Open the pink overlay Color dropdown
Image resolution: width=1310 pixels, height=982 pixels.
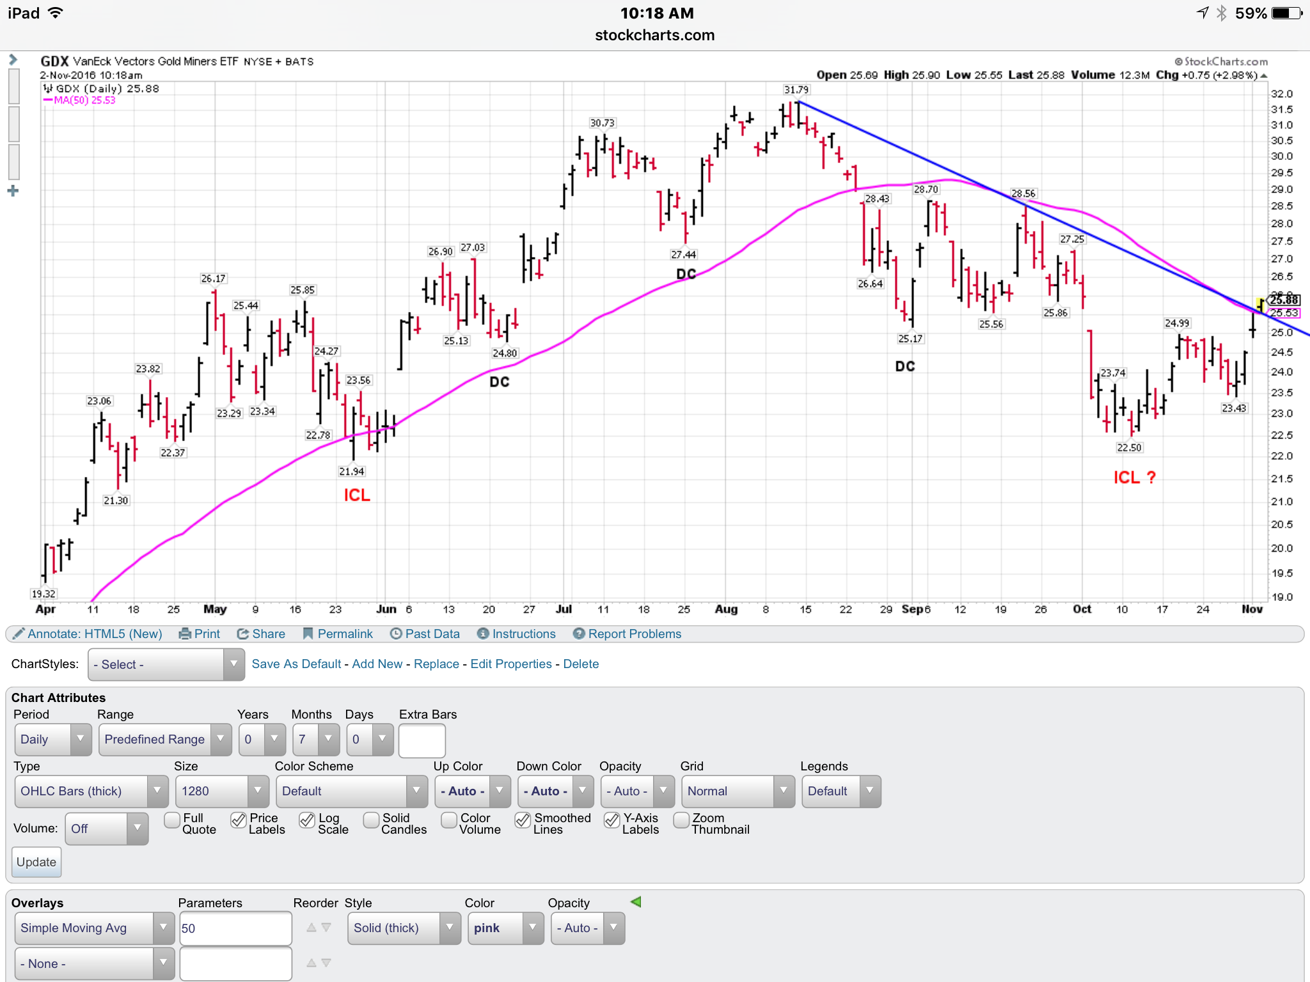click(x=505, y=928)
